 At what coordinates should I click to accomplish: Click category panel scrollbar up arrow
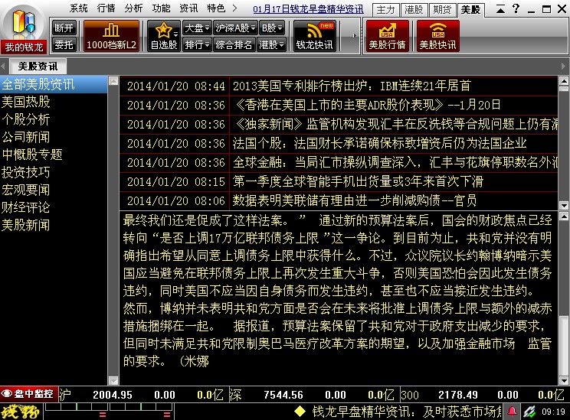coord(113,81)
